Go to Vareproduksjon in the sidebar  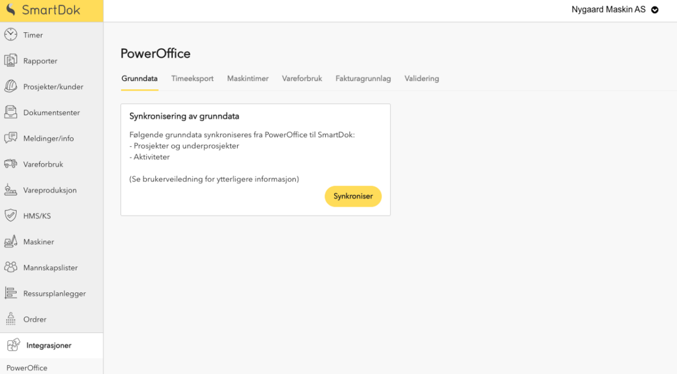(x=51, y=190)
